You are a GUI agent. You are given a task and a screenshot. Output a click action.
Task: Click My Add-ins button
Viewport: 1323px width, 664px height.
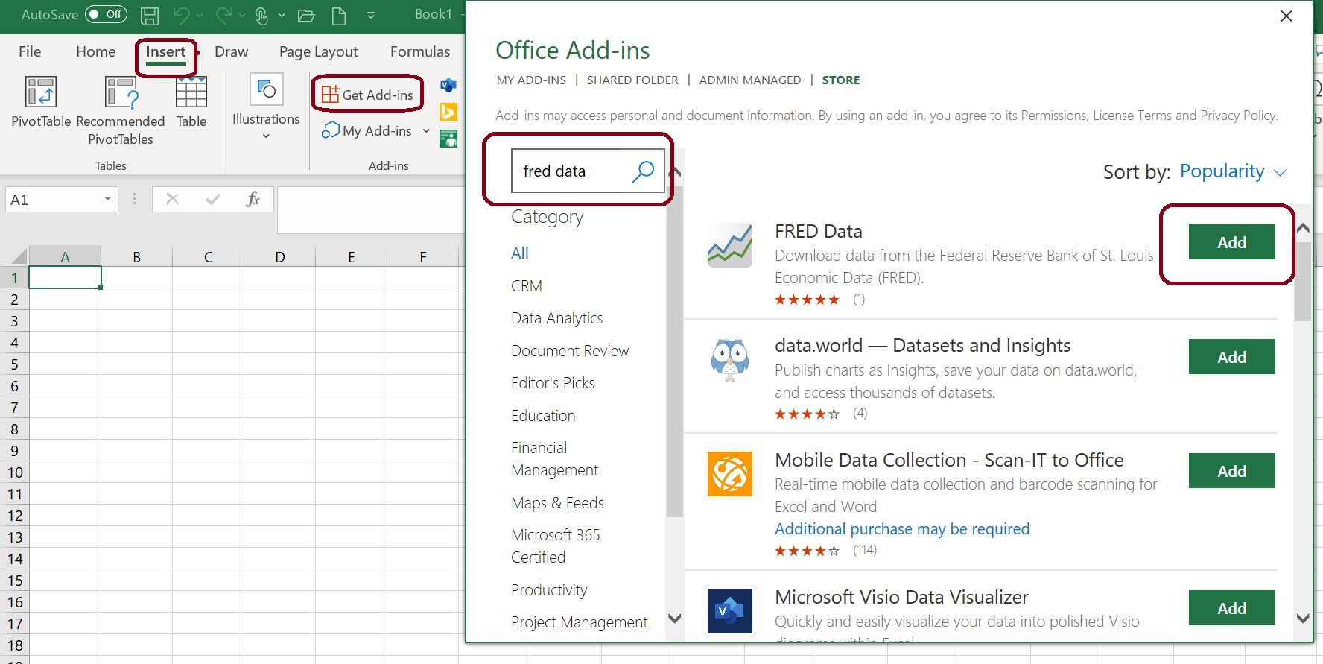(x=367, y=130)
